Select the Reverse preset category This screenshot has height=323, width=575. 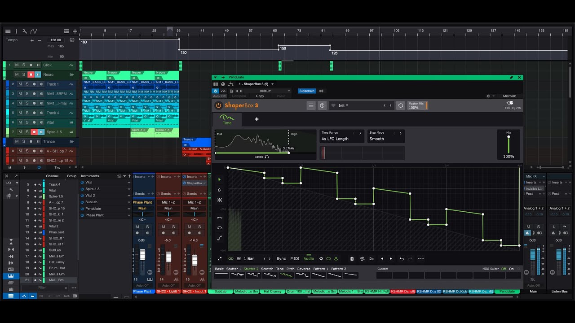coord(304,269)
